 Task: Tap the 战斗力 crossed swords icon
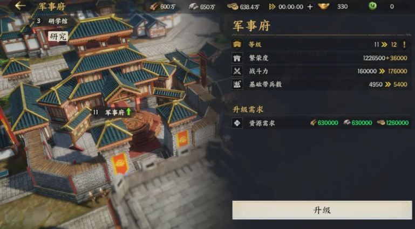point(237,71)
